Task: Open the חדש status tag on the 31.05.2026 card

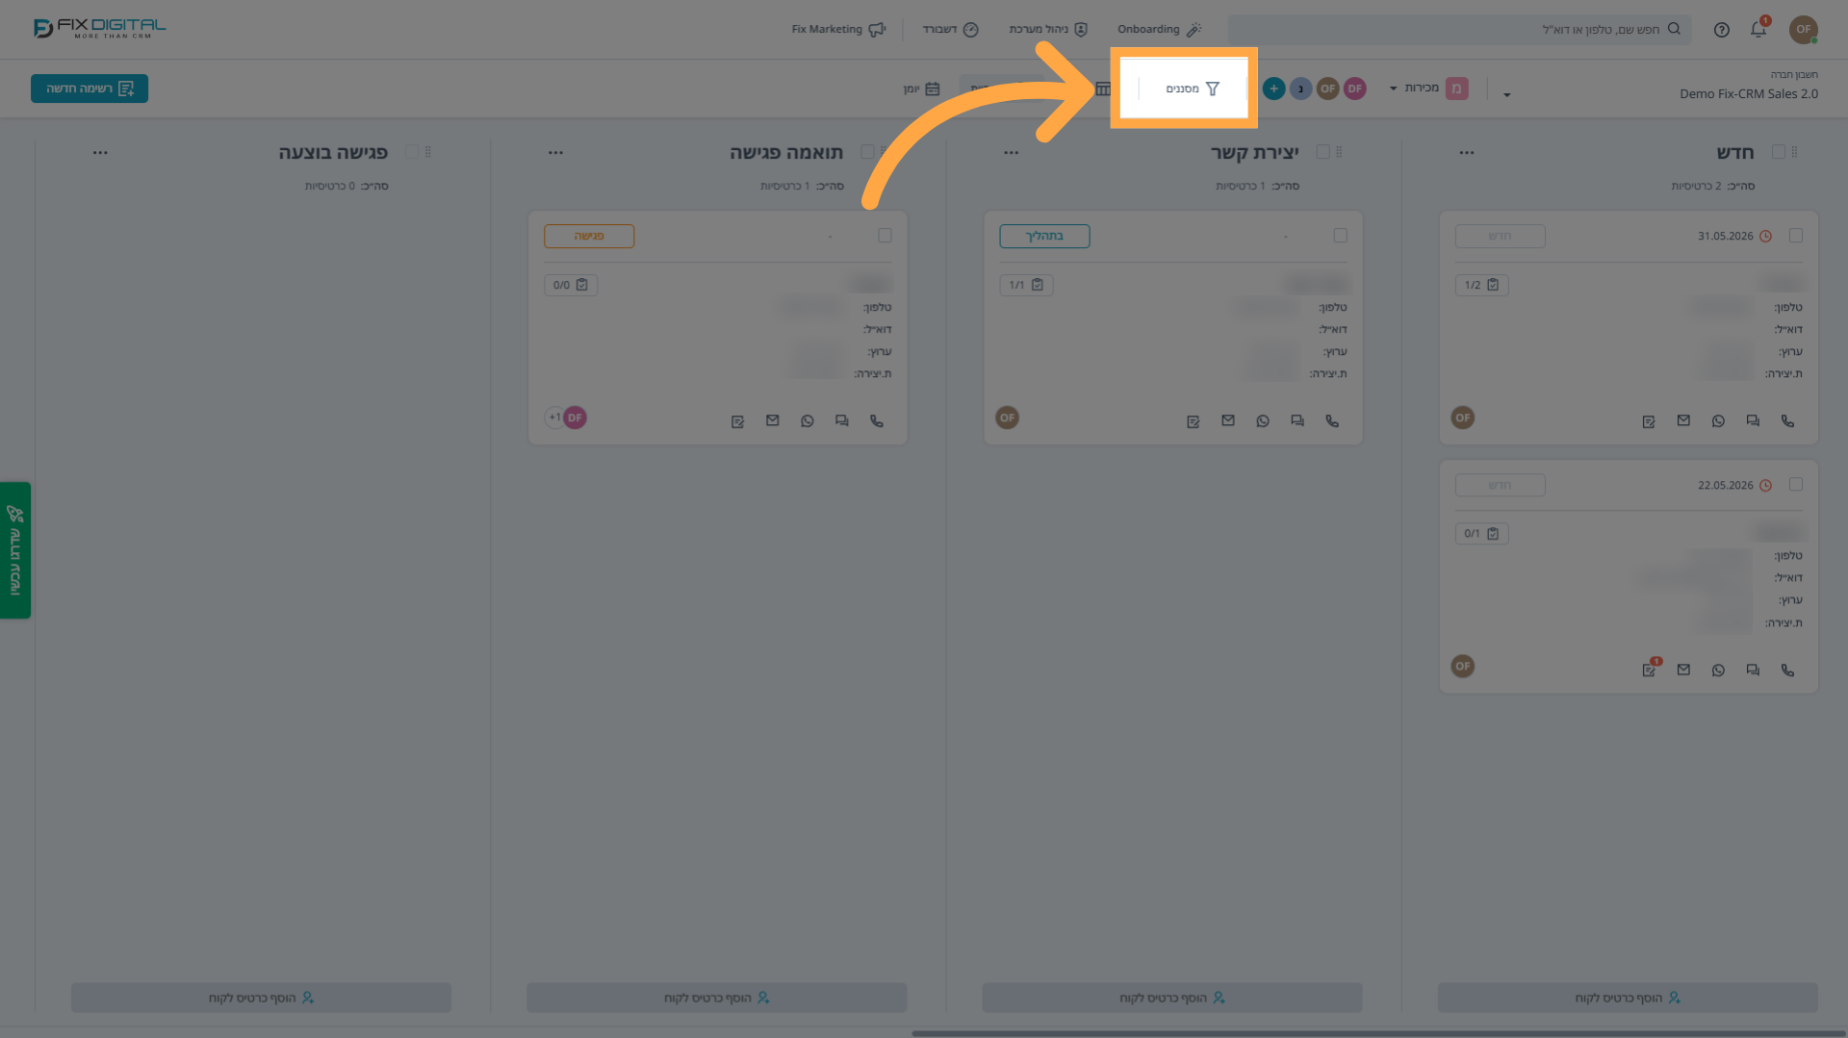Action: tap(1500, 236)
